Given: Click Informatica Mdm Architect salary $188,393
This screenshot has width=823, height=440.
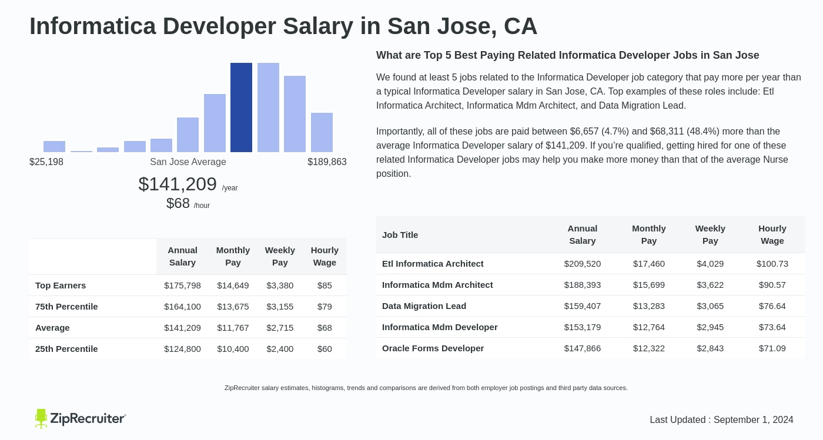Looking at the screenshot, I should click(x=583, y=284).
